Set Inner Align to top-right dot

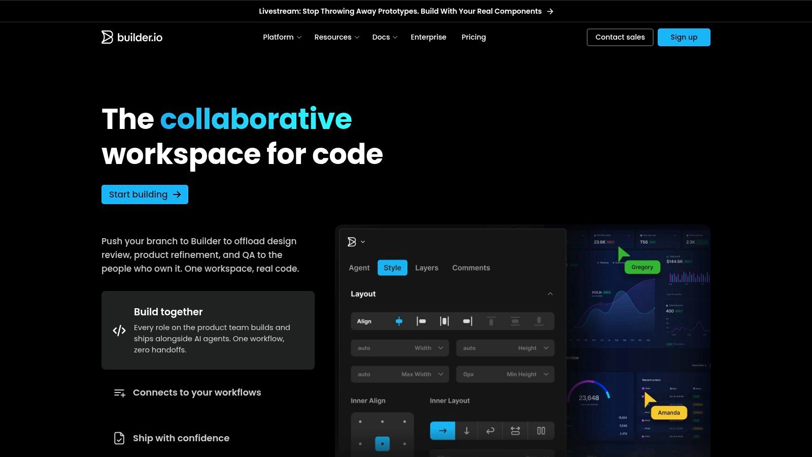click(x=404, y=421)
